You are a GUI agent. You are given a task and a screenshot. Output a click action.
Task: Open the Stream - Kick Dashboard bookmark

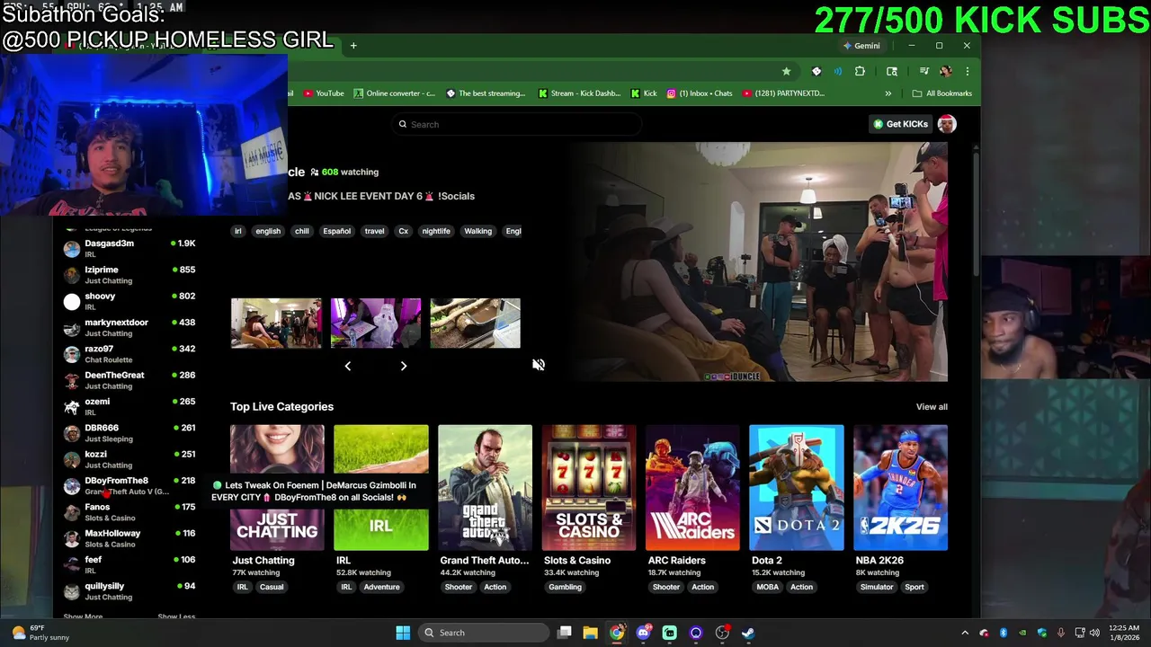[x=580, y=93]
